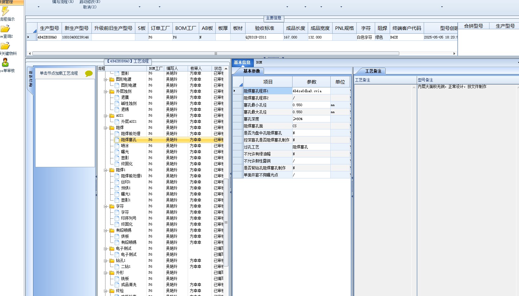
Task: Click the 型号备注 note text
Action: tap(452, 87)
